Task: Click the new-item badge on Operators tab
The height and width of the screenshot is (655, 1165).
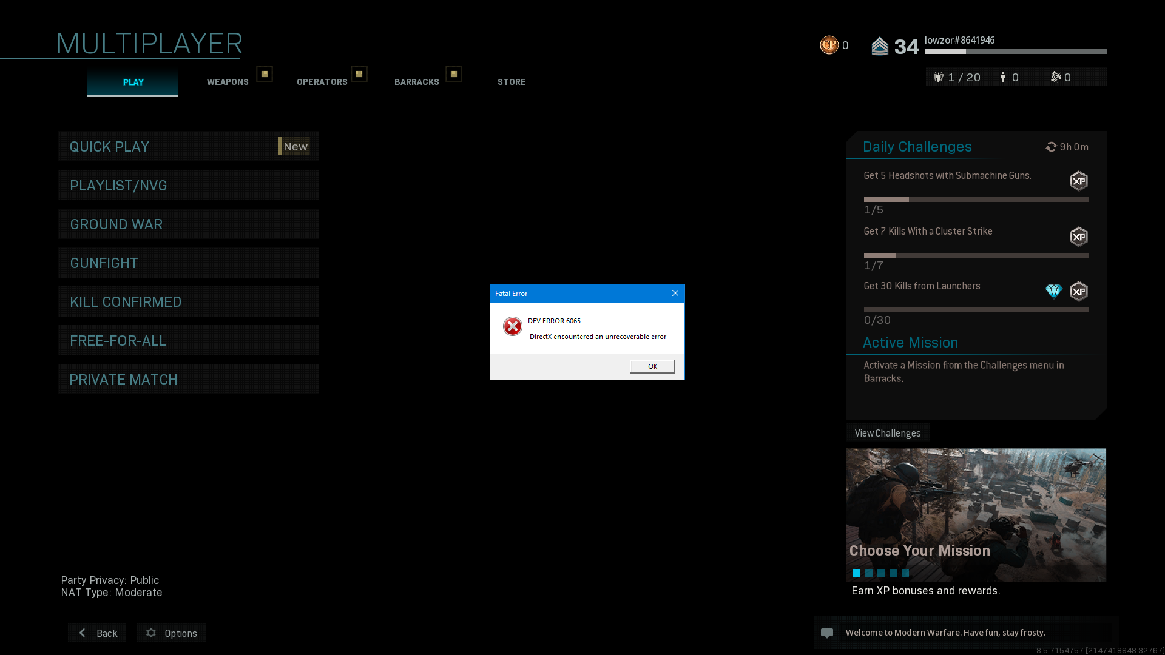Action: [x=359, y=74]
